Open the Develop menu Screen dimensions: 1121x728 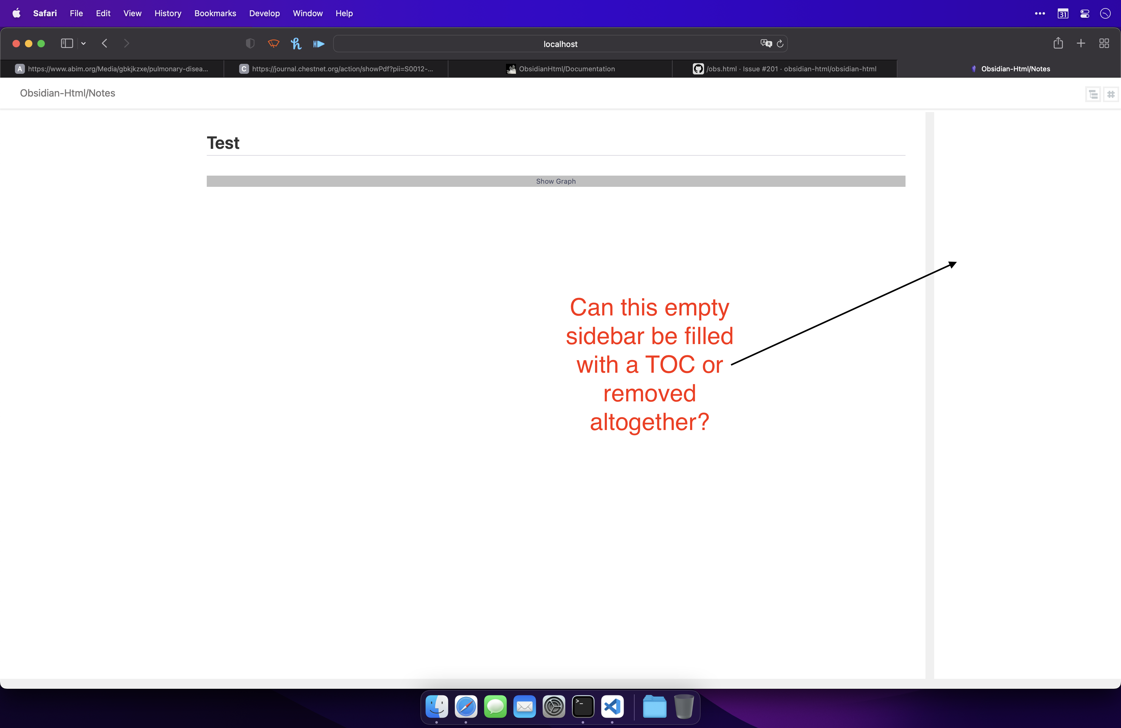point(264,13)
